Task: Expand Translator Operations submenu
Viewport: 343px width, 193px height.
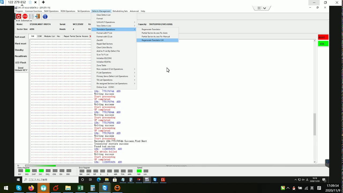Action: pyautogui.click(x=114, y=29)
